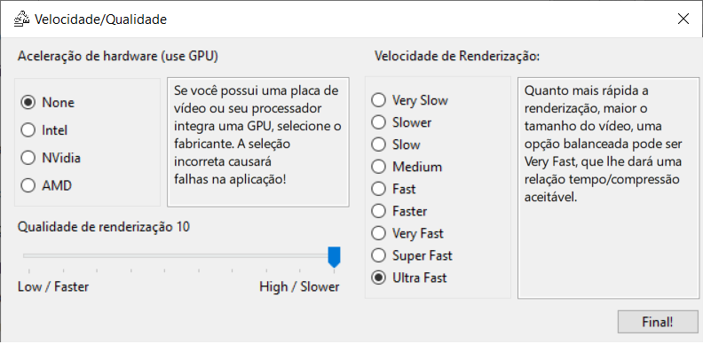Viewport: 703px width, 344px height.
Task: Select the None hardware acceleration option
Action: point(47,103)
